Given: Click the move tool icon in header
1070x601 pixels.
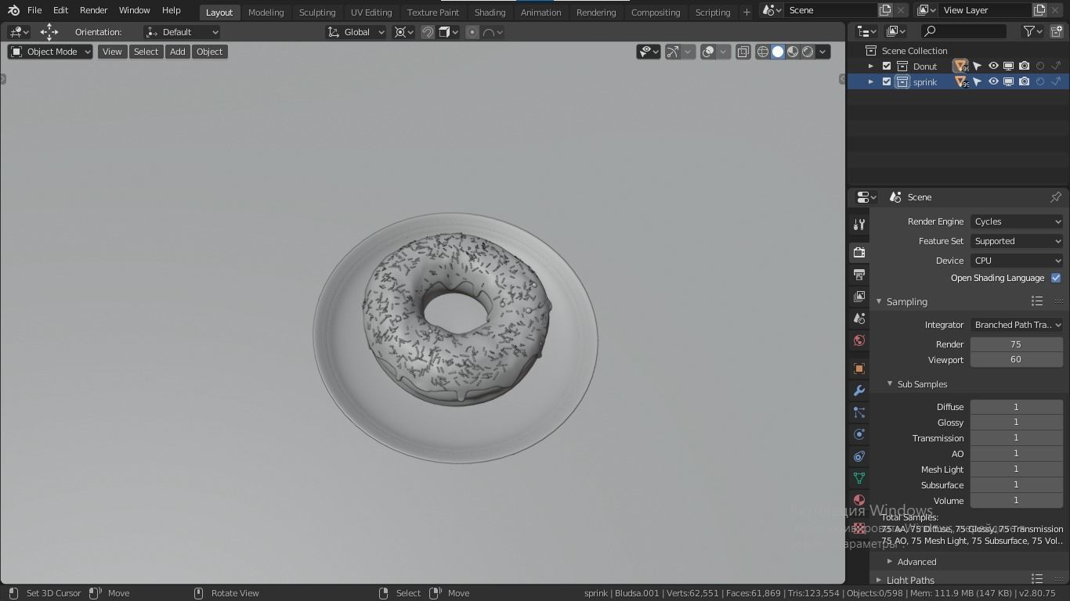Looking at the screenshot, I should pos(49,32).
